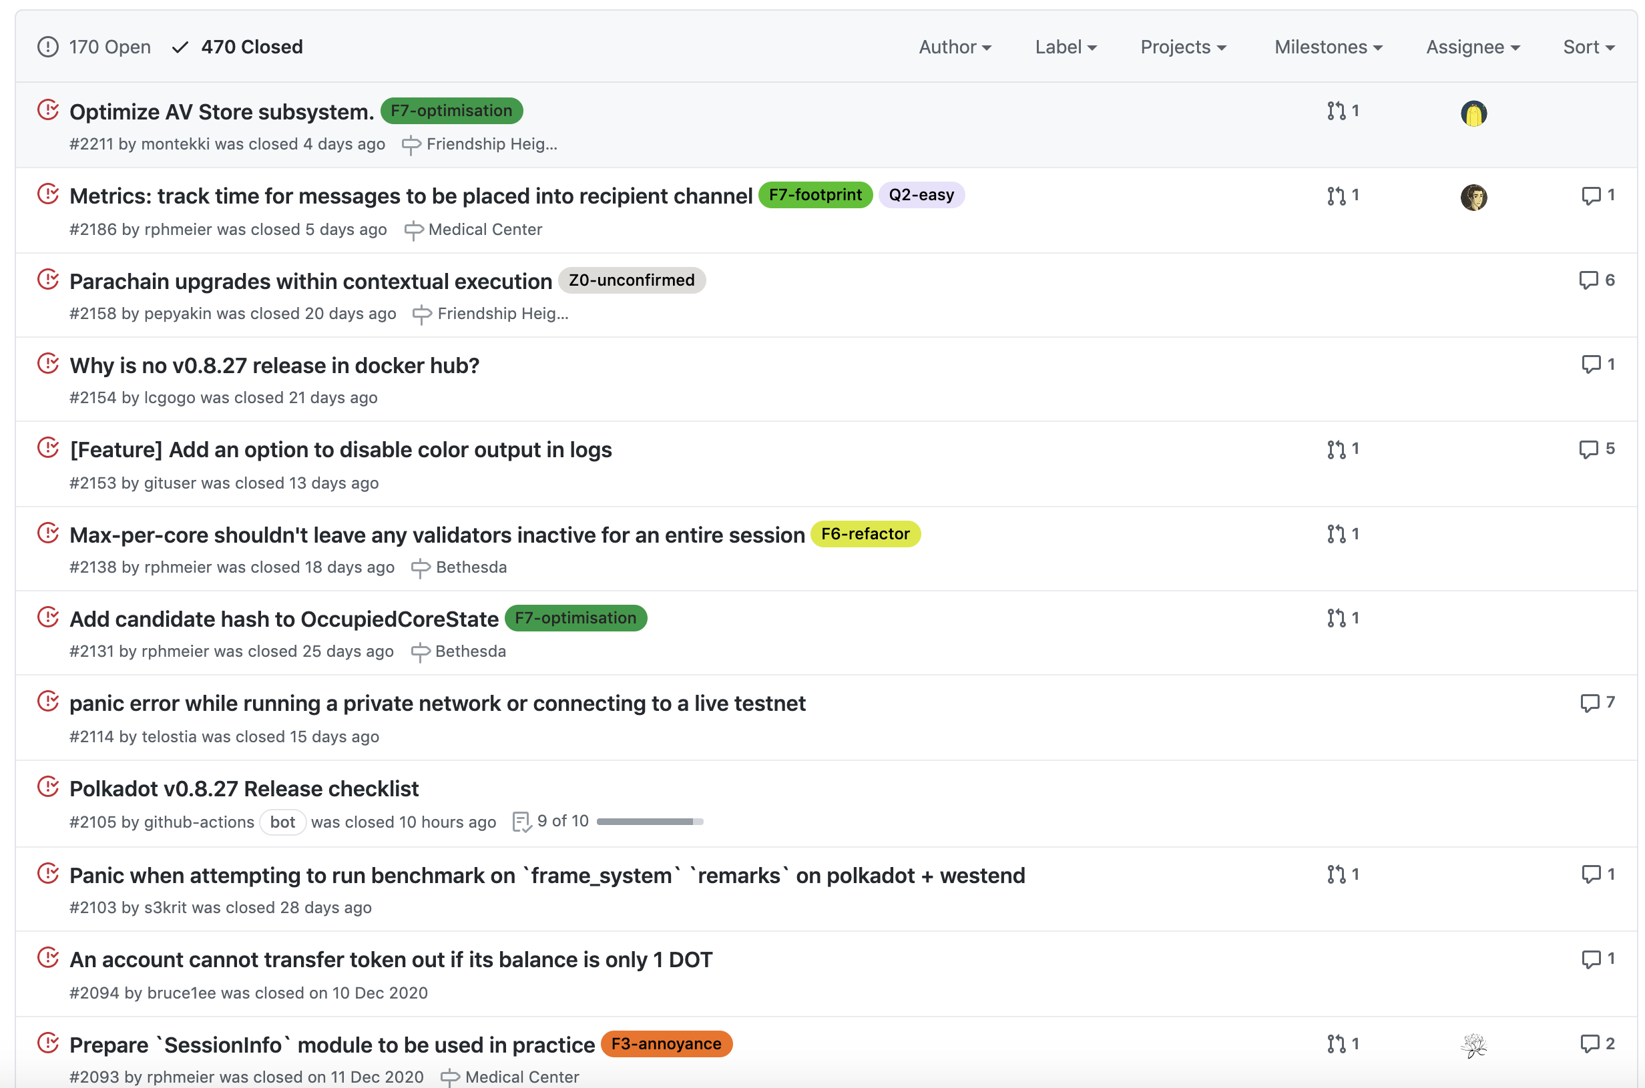Click pull request icon on Max-per-core issue row
The width and height of the screenshot is (1645, 1088).
tap(1336, 534)
